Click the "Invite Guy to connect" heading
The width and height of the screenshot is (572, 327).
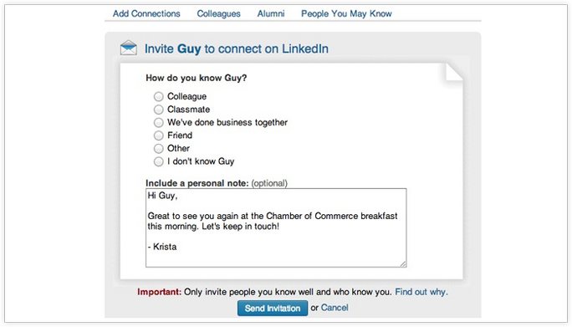237,49
